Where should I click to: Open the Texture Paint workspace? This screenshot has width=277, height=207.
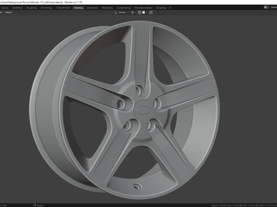pyautogui.click(x=63, y=8)
